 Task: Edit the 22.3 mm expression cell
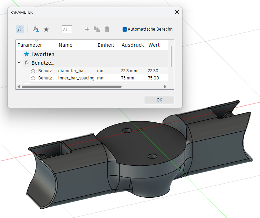click(129, 70)
